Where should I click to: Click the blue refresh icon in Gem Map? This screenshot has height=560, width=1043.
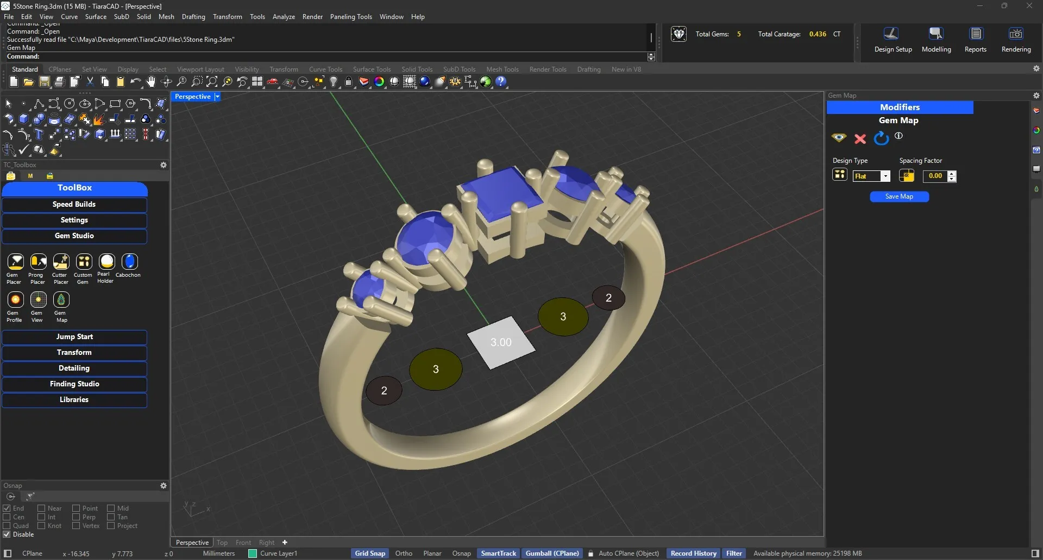coord(881,139)
